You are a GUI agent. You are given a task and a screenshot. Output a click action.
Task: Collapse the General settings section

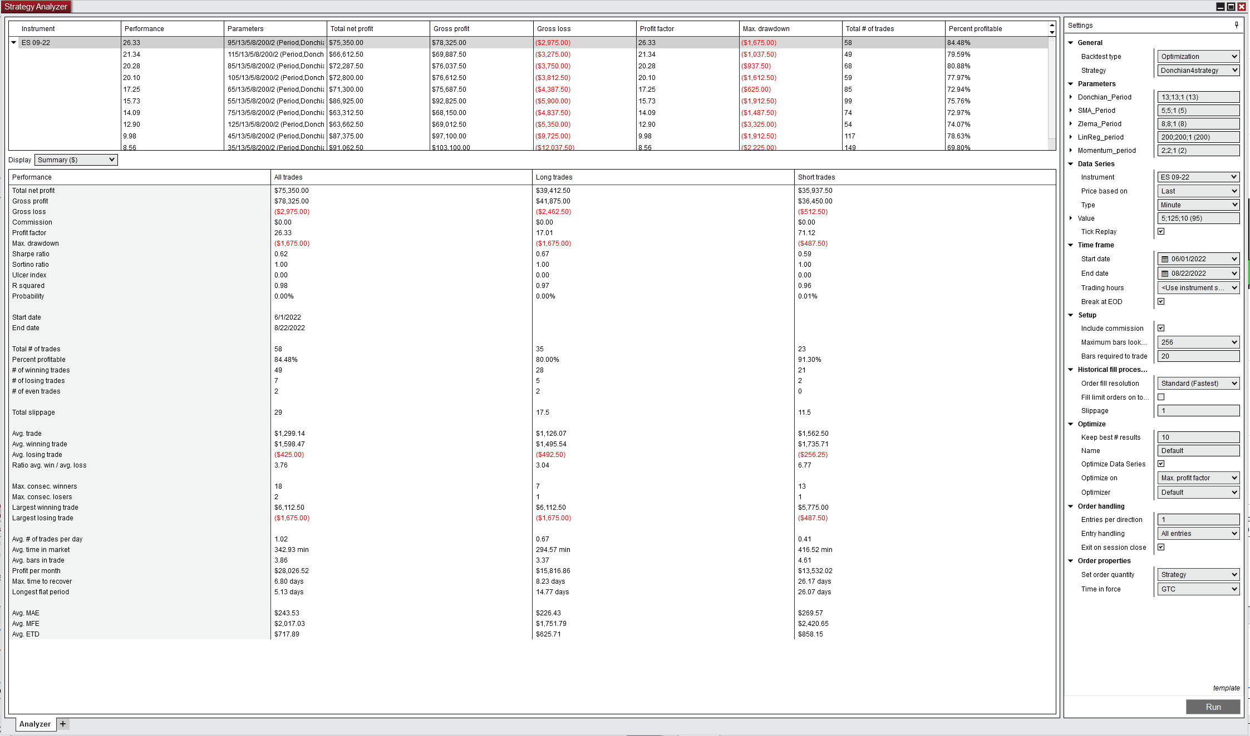(x=1071, y=42)
